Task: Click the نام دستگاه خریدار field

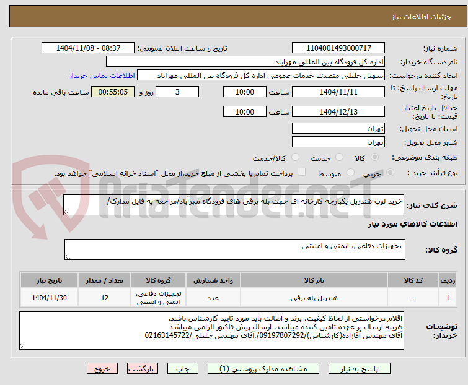Action: tap(245, 62)
